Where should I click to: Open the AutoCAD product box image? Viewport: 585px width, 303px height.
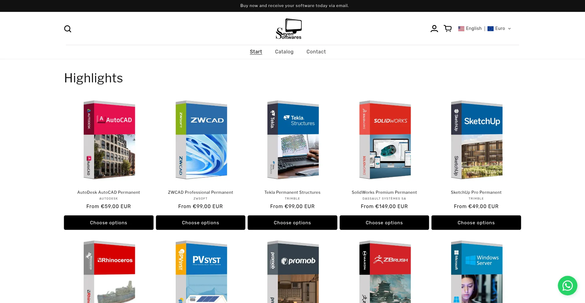pyautogui.click(x=109, y=140)
